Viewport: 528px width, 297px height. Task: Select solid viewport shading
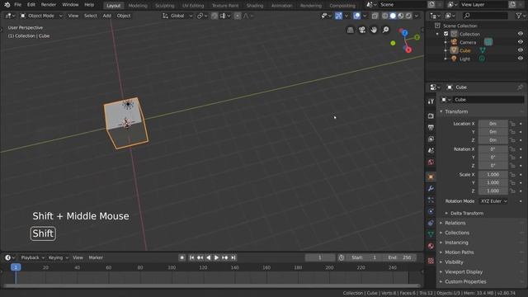click(393, 16)
